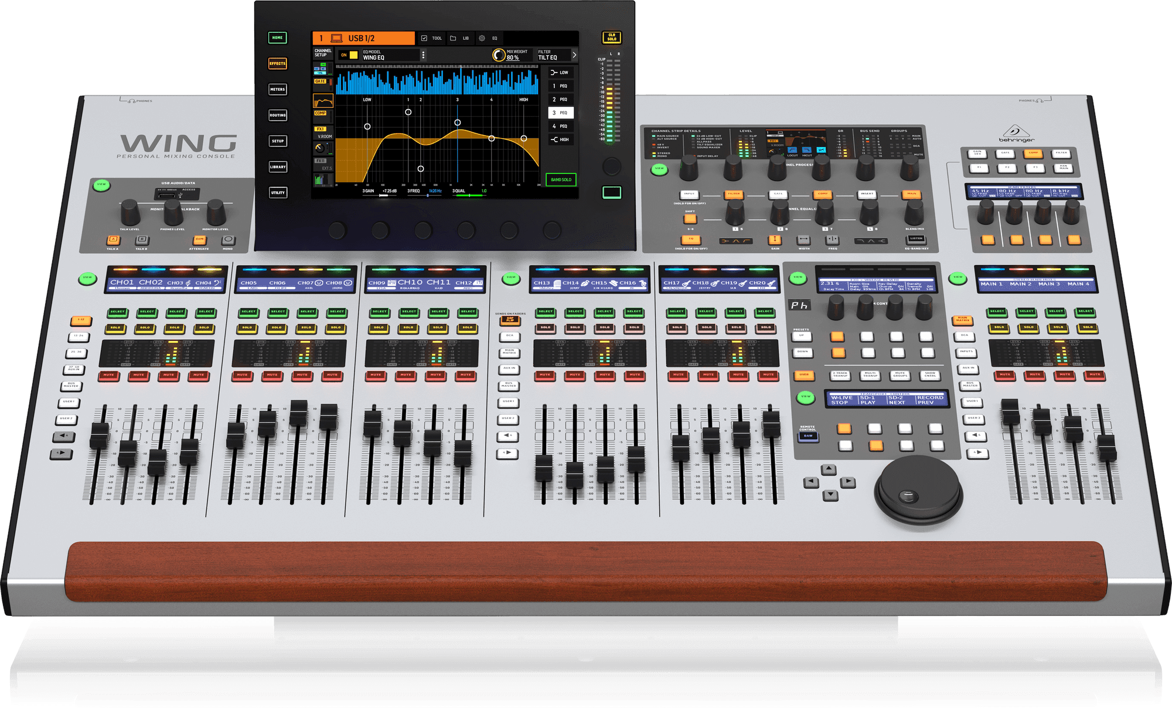The width and height of the screenshot is (1172, 712).
Task: Toggle the EQ ON switch on touchscreen
Action: click(x=349, y=55)
